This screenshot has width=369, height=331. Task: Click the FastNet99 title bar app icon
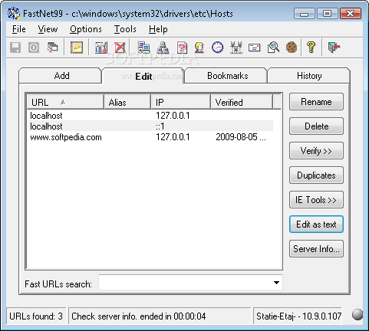pos(14,13)
